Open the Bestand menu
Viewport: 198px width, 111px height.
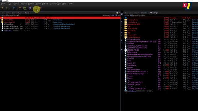pyautogui.click(x=3, y=4)
